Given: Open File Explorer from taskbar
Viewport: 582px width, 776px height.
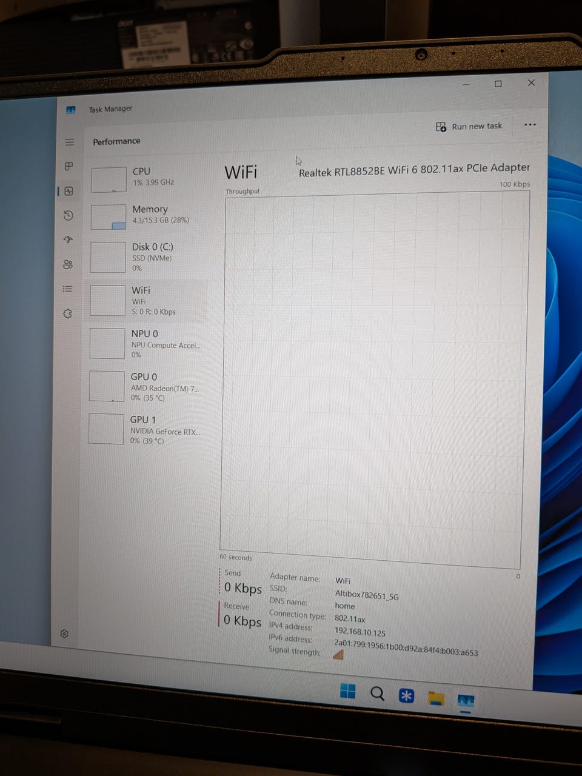Looking at the screenshot, I should (x=435, y=698).
